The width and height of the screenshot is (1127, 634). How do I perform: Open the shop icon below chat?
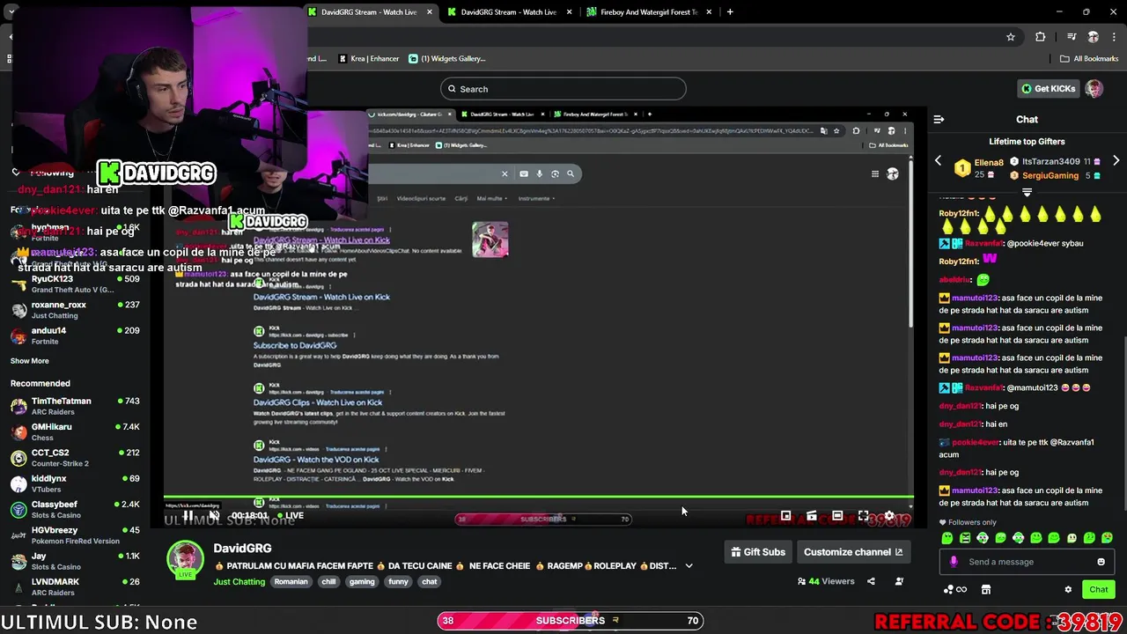tap(986, 590)
